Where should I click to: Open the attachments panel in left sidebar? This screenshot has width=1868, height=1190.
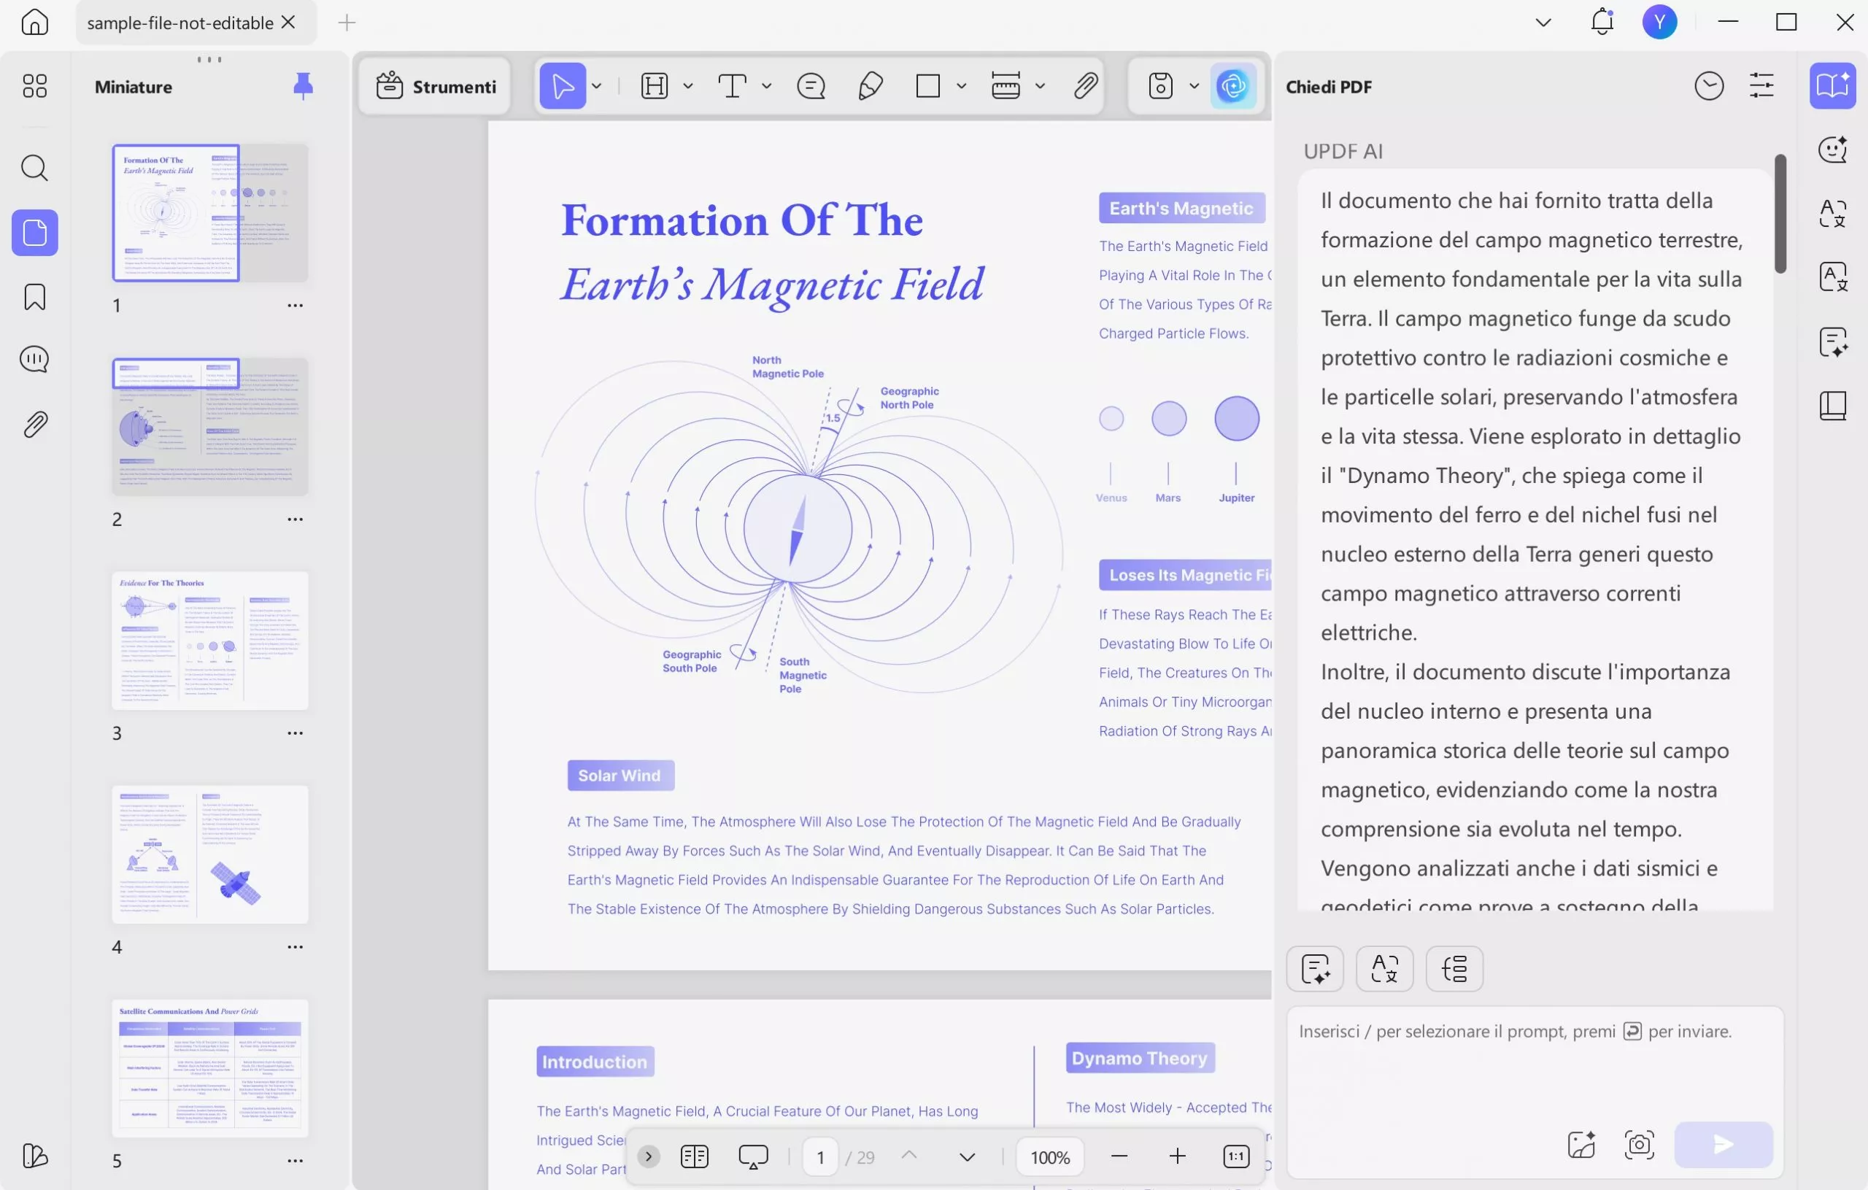35,425
